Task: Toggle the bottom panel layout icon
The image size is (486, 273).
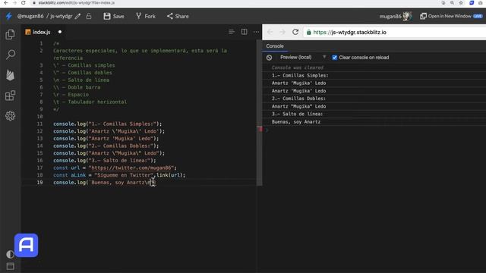Action: [x=10, y=266]
